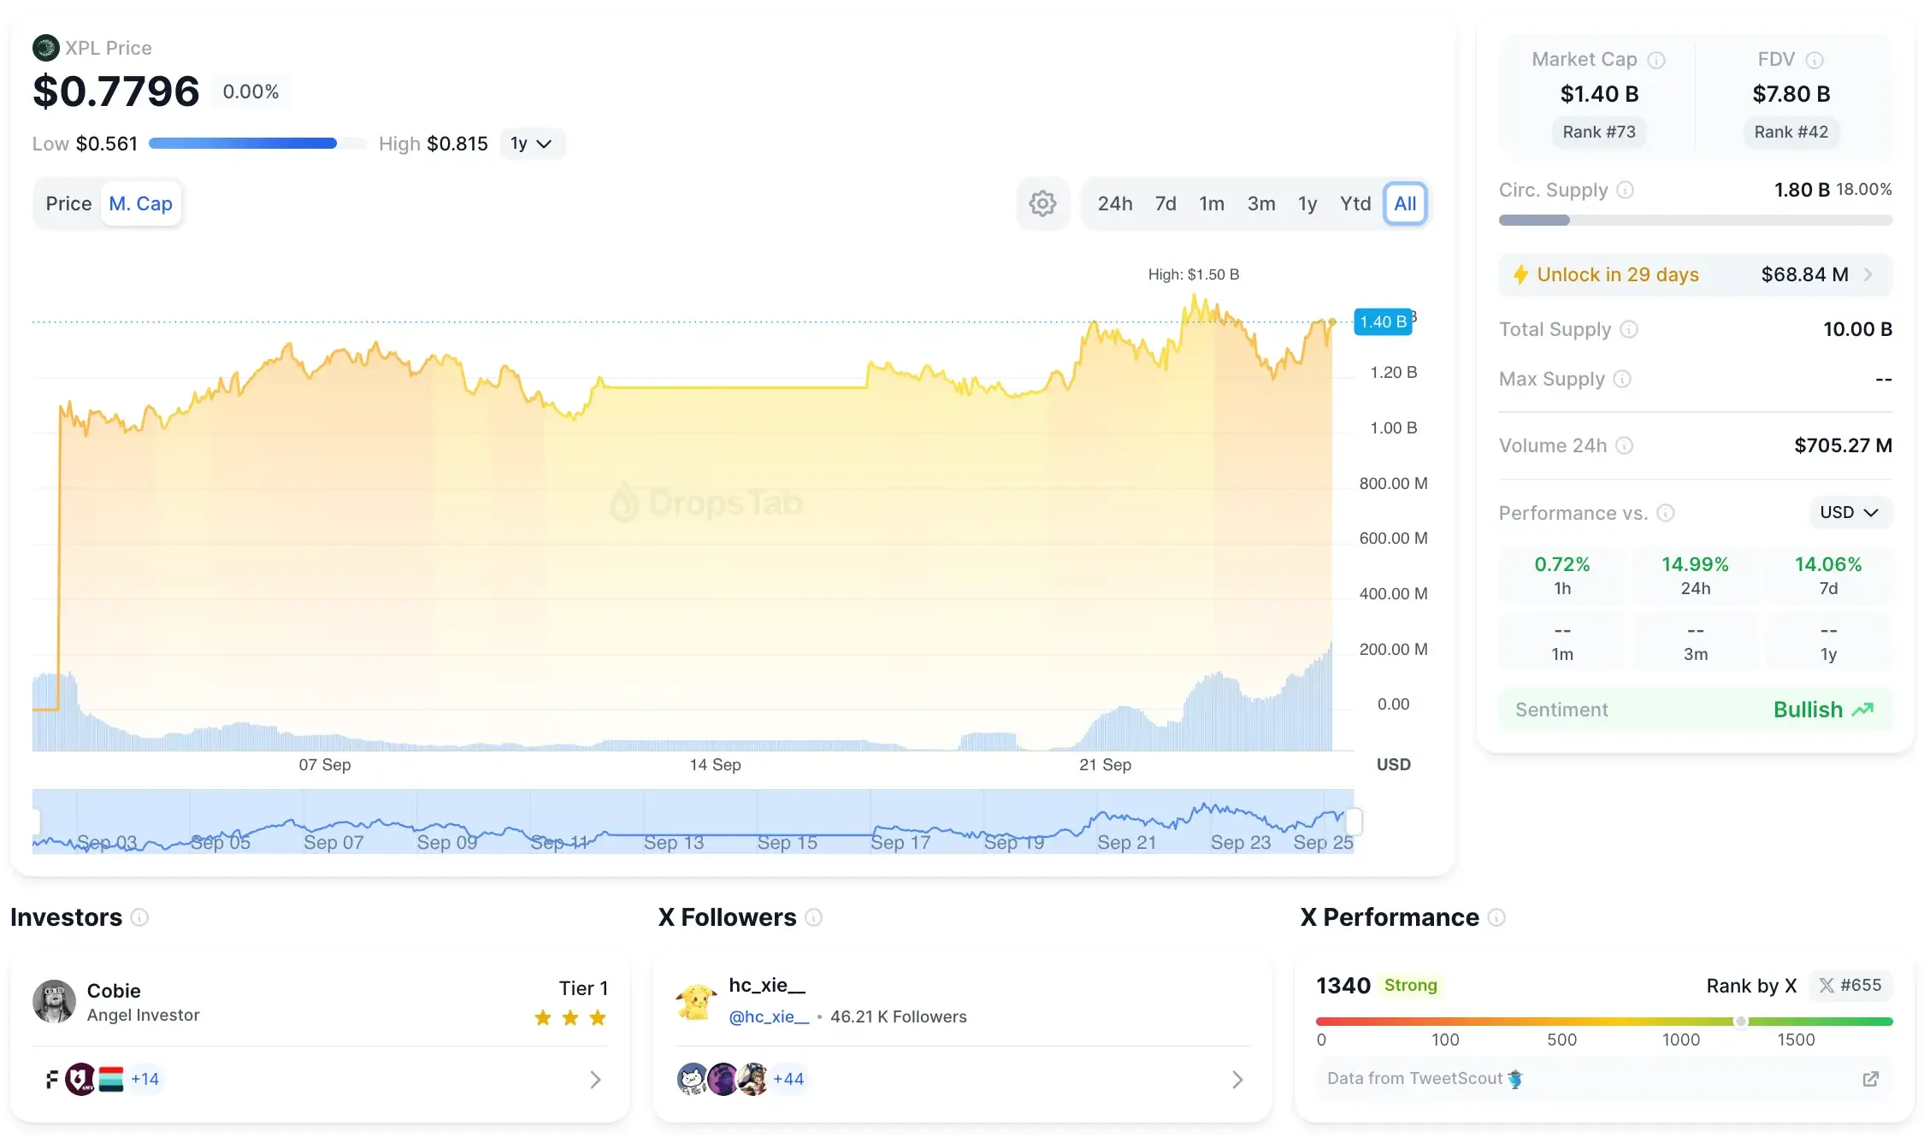This screenshot has width=1924, height=1137.
Task: Select the M. Cap chart mode
Action: click(141, 203)
